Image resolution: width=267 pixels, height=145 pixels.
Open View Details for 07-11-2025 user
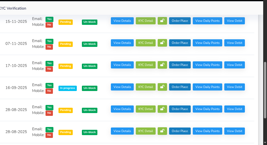pyautogui.click(x=122, y=43)
